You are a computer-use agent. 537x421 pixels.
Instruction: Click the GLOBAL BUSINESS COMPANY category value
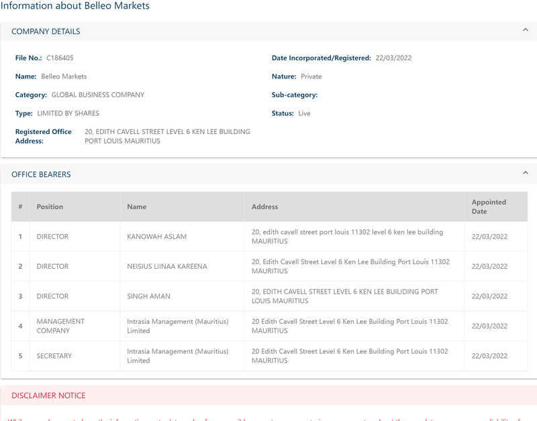click(x=98, y=95)
